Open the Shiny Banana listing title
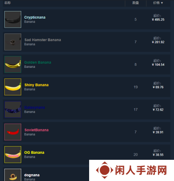The height and width of the screenshot is (181, 174). click(x=36, y=85)
